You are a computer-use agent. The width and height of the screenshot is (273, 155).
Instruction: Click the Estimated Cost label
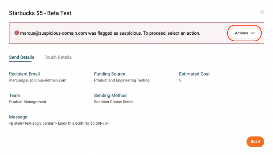coord(194,74)
